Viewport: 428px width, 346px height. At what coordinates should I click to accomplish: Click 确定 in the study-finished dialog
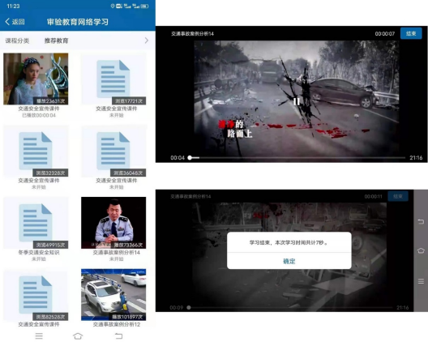coord(289,261)
